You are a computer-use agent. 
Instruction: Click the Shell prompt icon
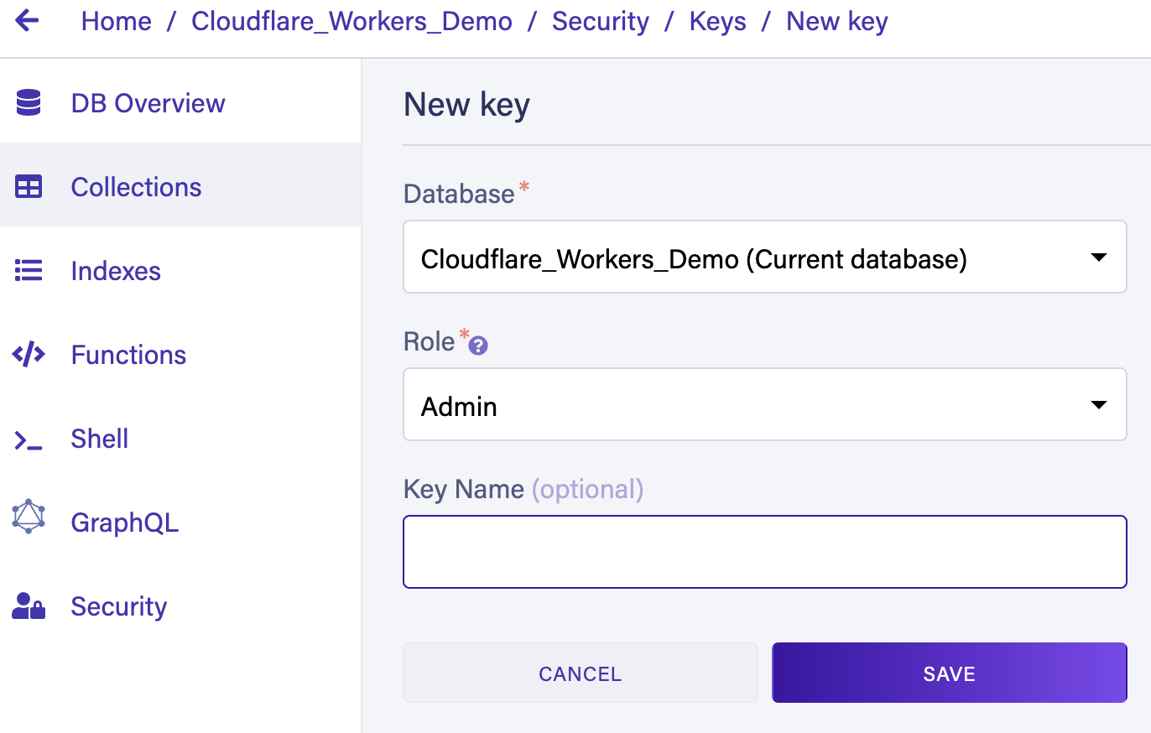coord(29,439)
